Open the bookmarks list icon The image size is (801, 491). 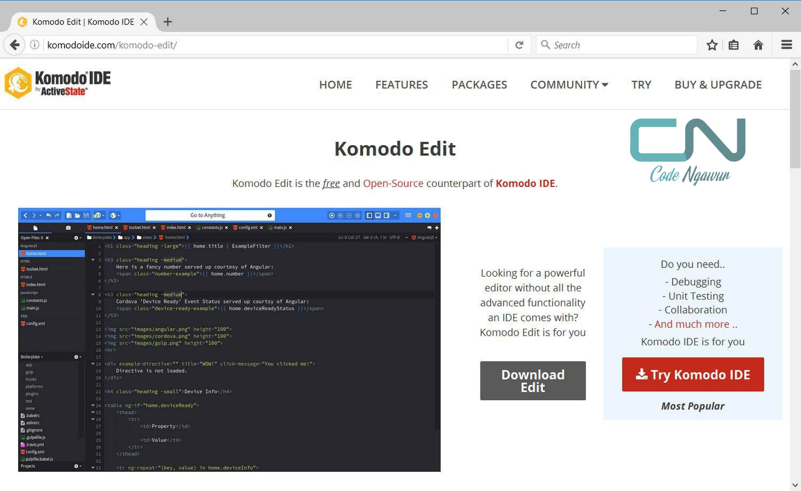pos(734,45)
